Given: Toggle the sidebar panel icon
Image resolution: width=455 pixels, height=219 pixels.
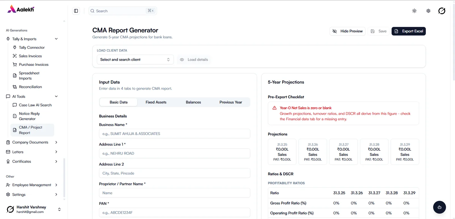Looking at the screenshot, I should click(x=76, y=11).
